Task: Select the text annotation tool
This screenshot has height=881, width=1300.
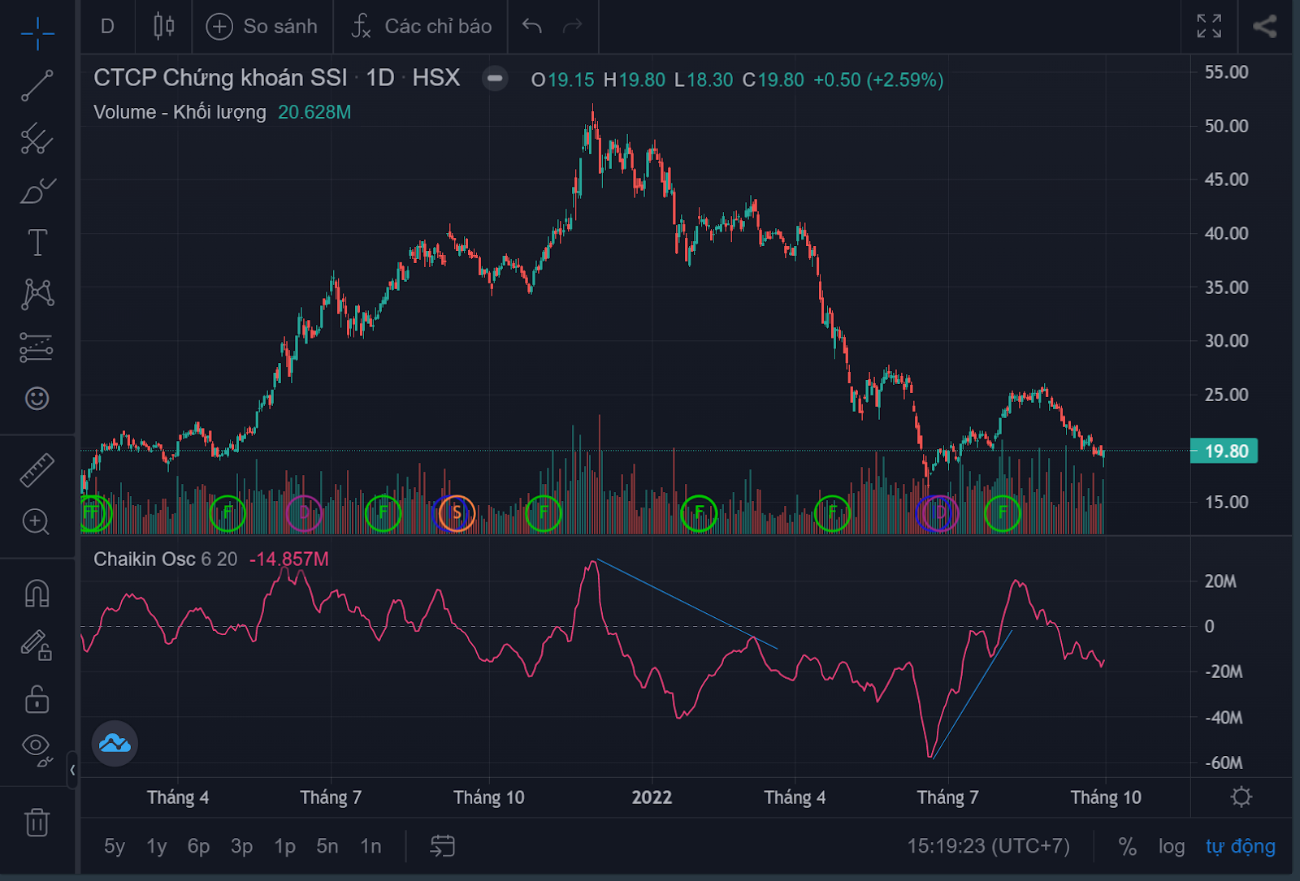Action: tap(37, 242)
